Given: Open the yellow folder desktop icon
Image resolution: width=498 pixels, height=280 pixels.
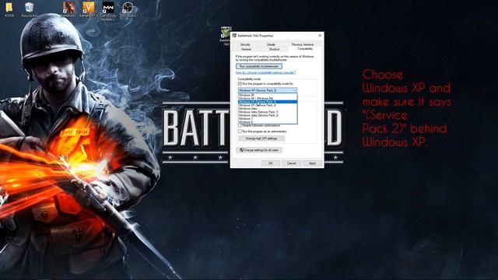Looking at the screenshot, I should (x=9, y=8).
